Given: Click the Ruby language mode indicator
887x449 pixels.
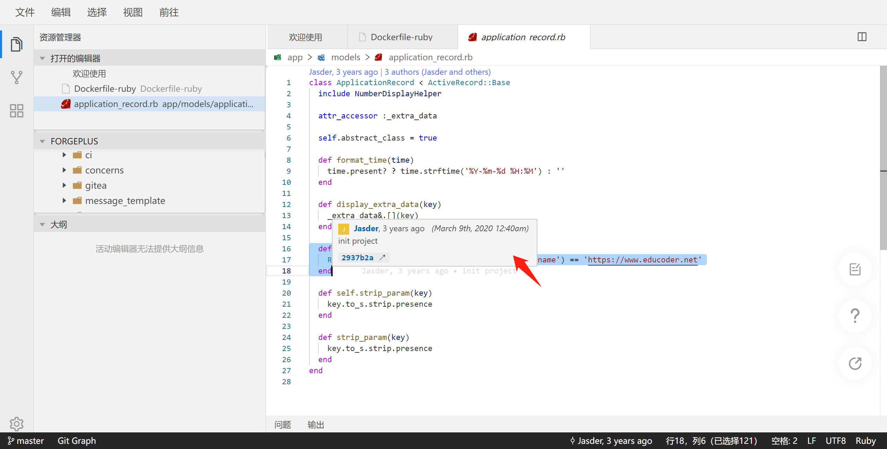Looking at the screenshot, I should tap(866, 441).
